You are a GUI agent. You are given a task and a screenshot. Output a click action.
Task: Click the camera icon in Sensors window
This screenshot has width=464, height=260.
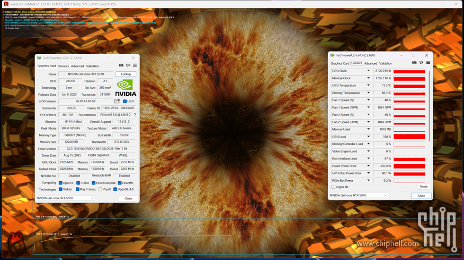click(414, 62)
